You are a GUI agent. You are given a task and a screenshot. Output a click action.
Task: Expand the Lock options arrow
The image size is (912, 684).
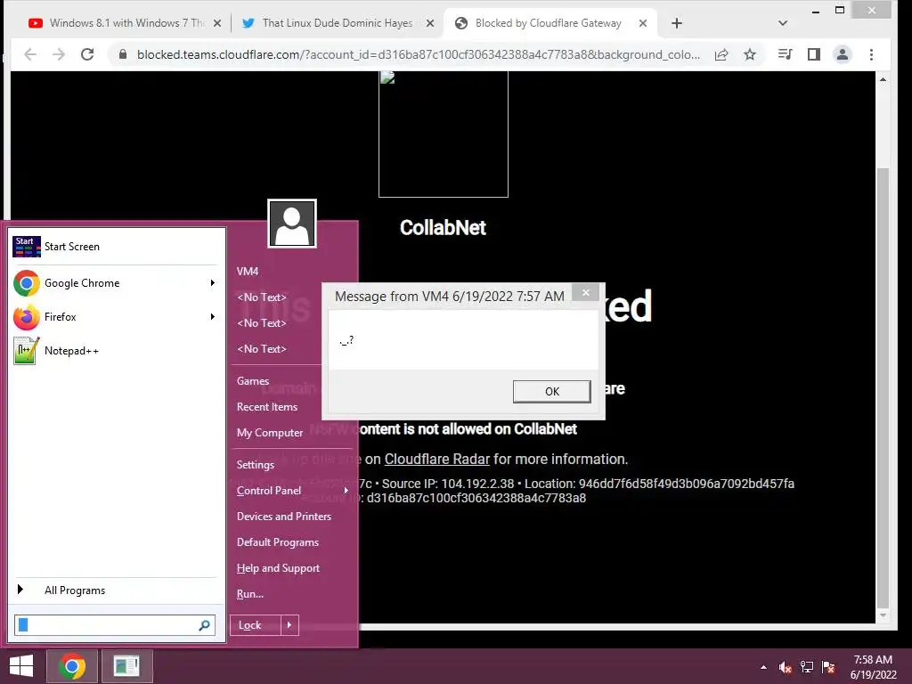click(289, 625)
